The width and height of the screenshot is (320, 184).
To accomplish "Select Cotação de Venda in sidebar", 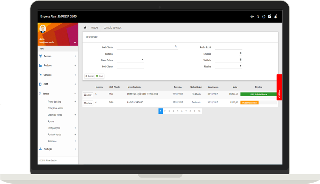I will (55, 108).
